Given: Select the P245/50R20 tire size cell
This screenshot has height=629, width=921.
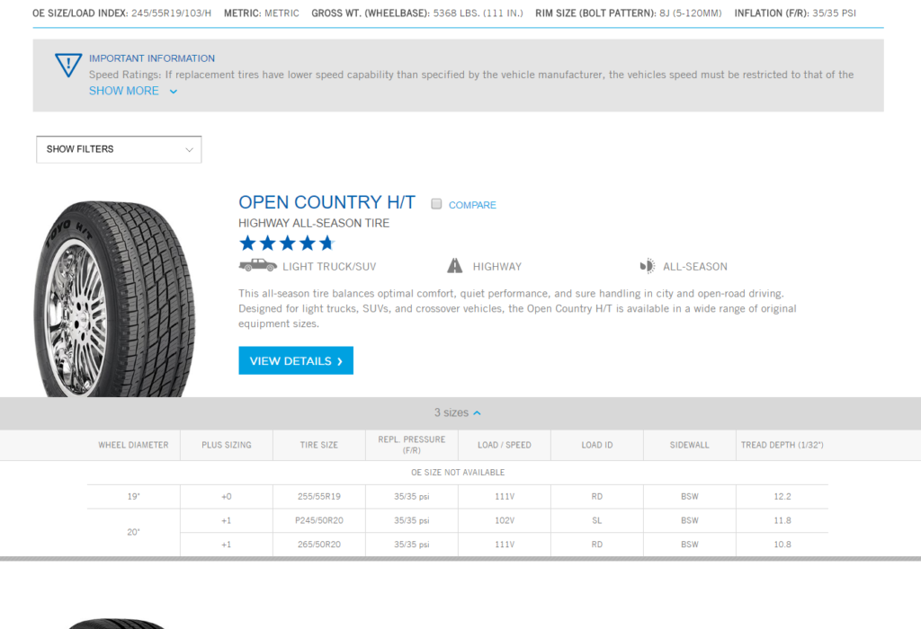Looking at the screenshot, I should click(x=319, y=520).
